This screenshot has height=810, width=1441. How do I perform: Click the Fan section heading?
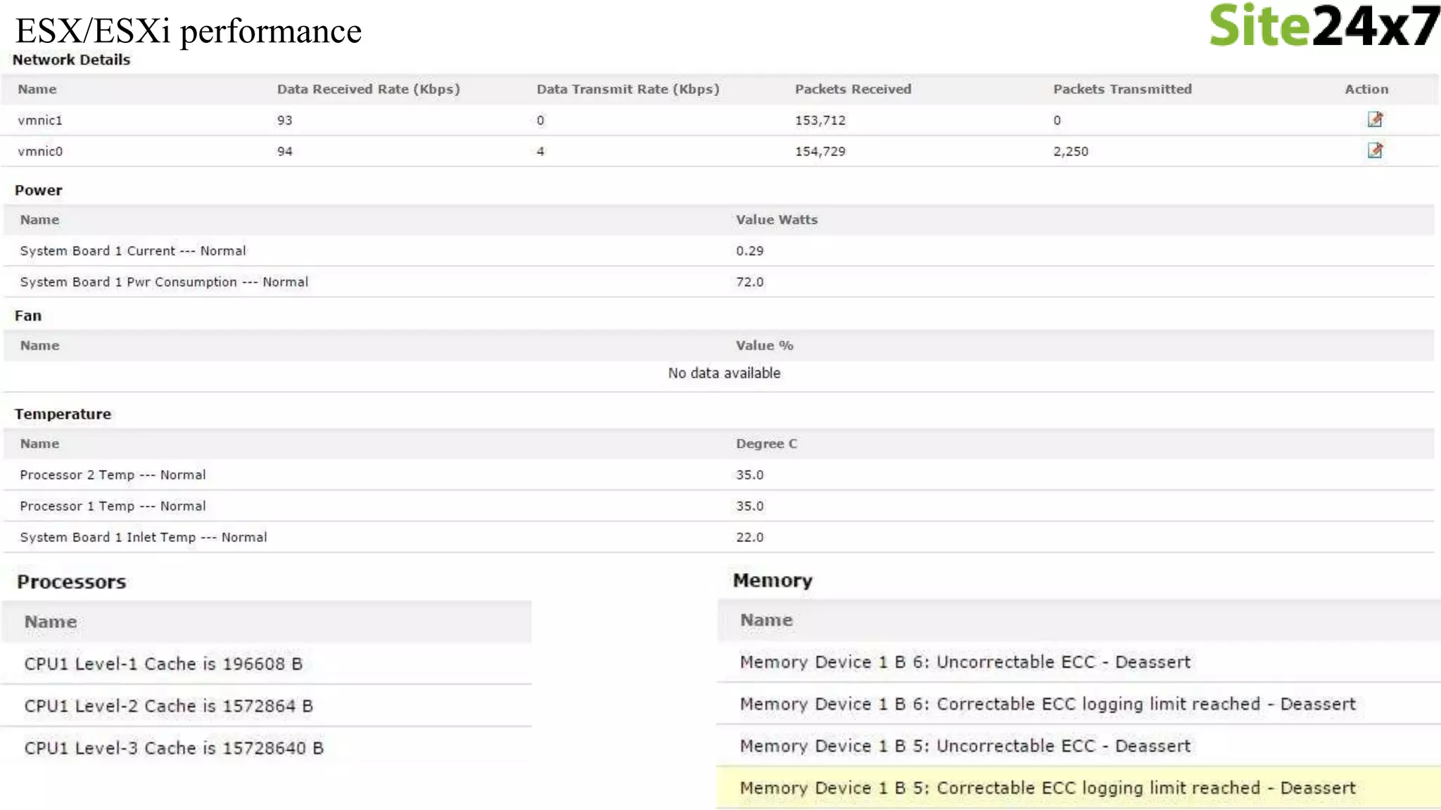pyautogui.click(x=28, y=316)
